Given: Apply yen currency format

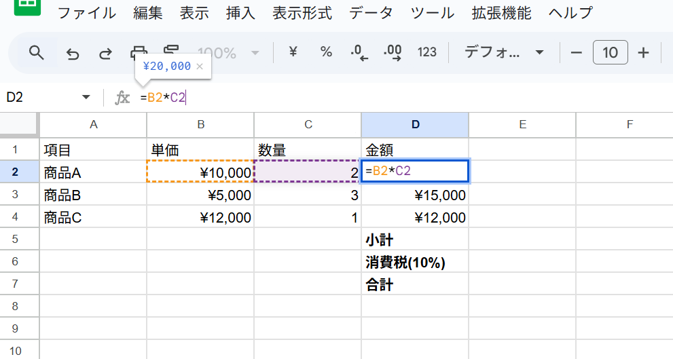Looking at the screenshot, I should 293,52.
